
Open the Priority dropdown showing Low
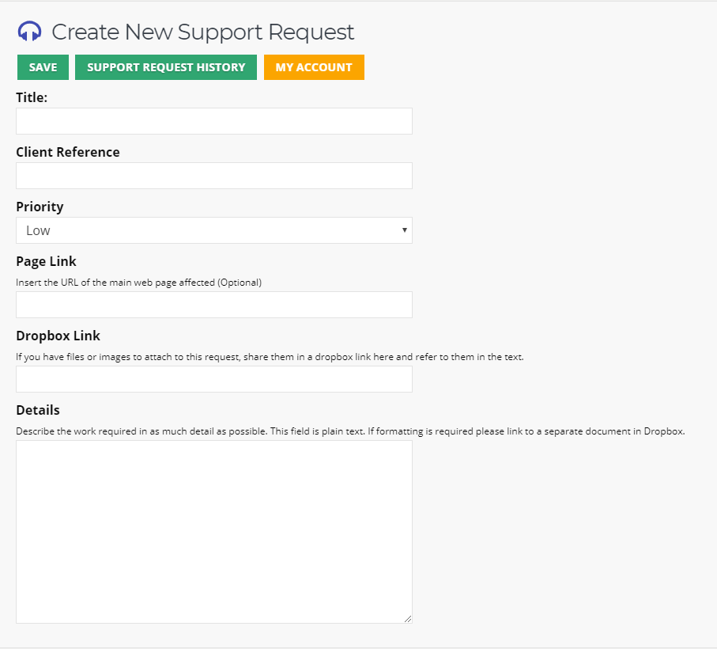click(214, 230)
